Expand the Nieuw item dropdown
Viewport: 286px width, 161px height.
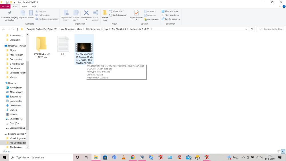tap(116, 11)
